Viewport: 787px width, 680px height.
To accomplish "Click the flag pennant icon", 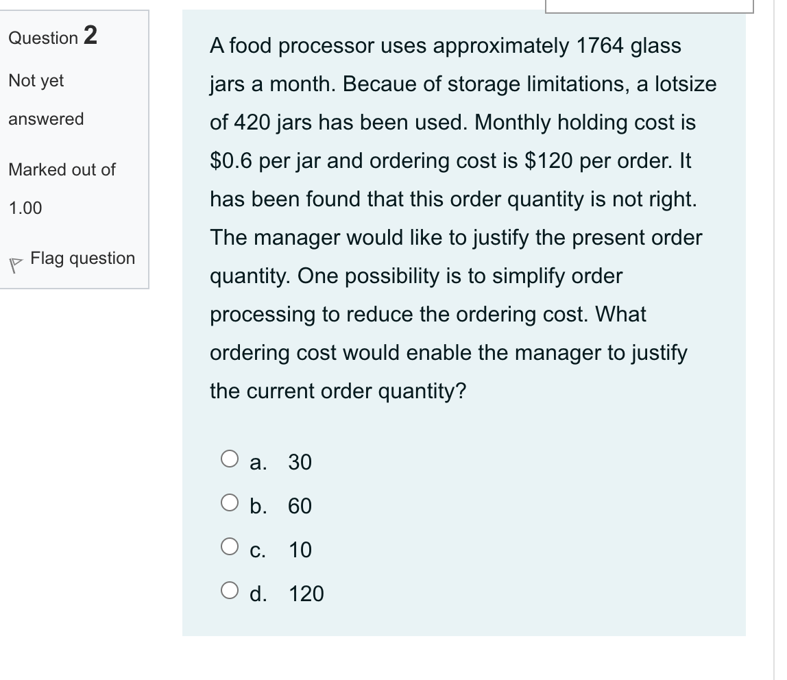I will (14, 261).
